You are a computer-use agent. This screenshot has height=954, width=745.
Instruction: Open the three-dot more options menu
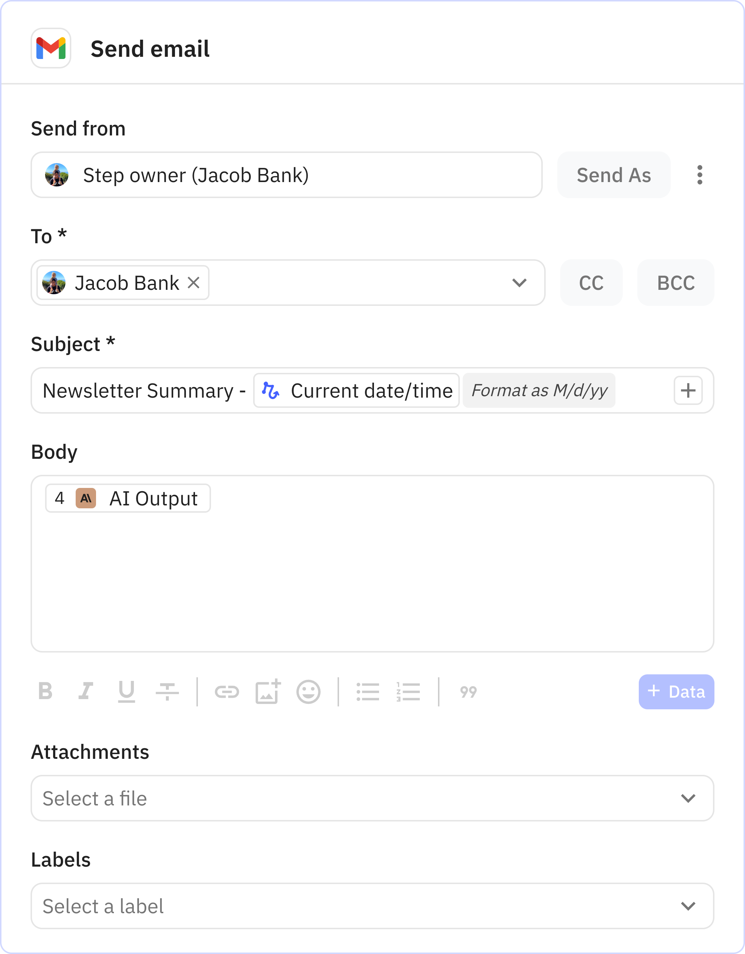pyautogui.click(x=700, y=175)
